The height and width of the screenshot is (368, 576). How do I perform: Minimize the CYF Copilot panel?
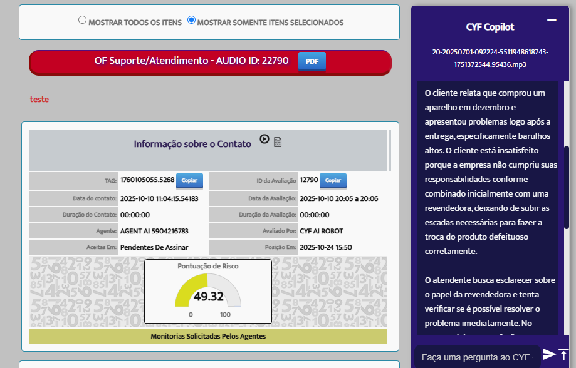pos(552,21)
